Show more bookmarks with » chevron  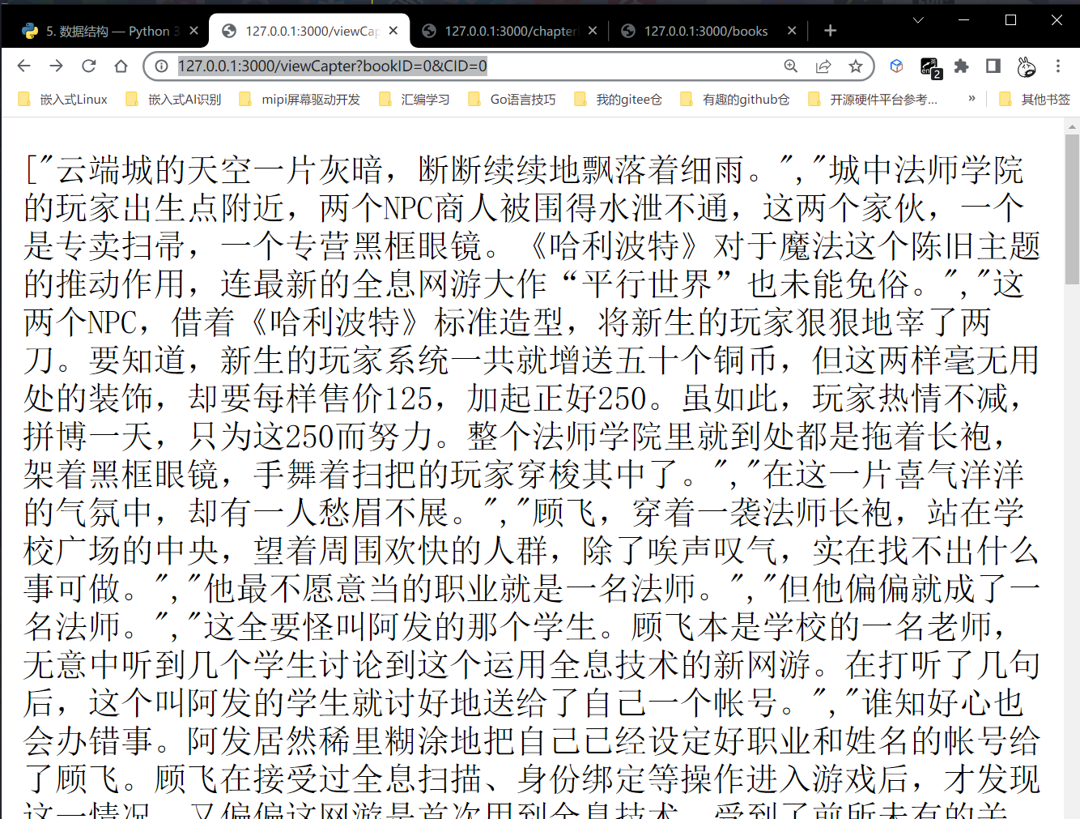[x=972, y=99]
